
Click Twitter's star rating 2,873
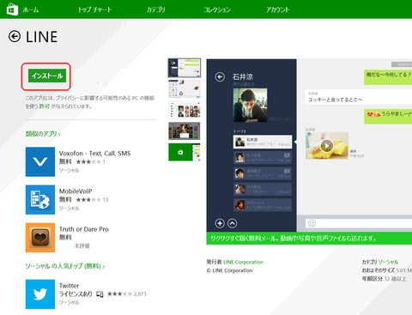[x=126, y=294]
